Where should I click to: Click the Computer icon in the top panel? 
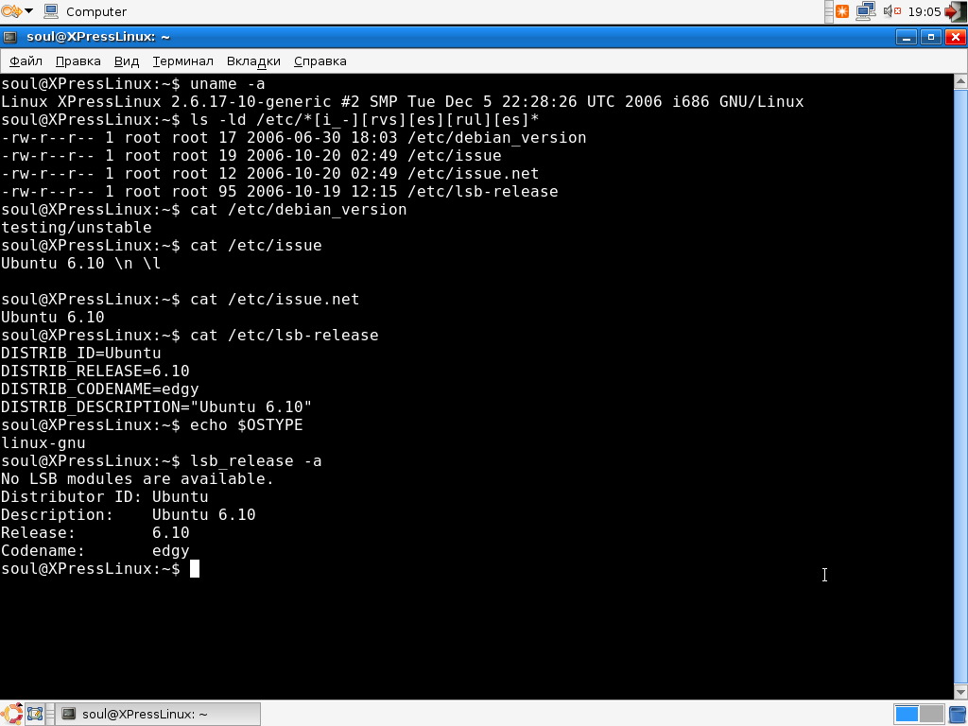pos(51,11)
